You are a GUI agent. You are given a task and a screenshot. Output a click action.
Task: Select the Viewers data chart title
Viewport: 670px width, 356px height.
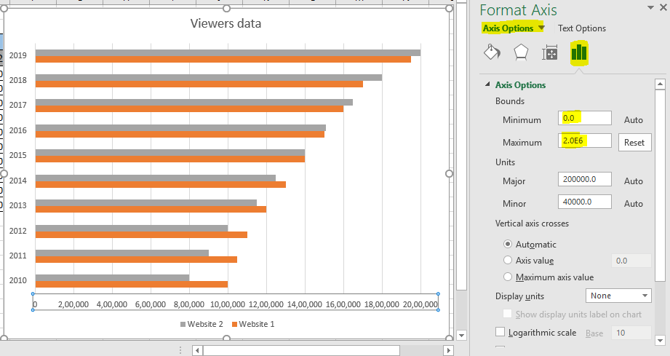[226, 23]
